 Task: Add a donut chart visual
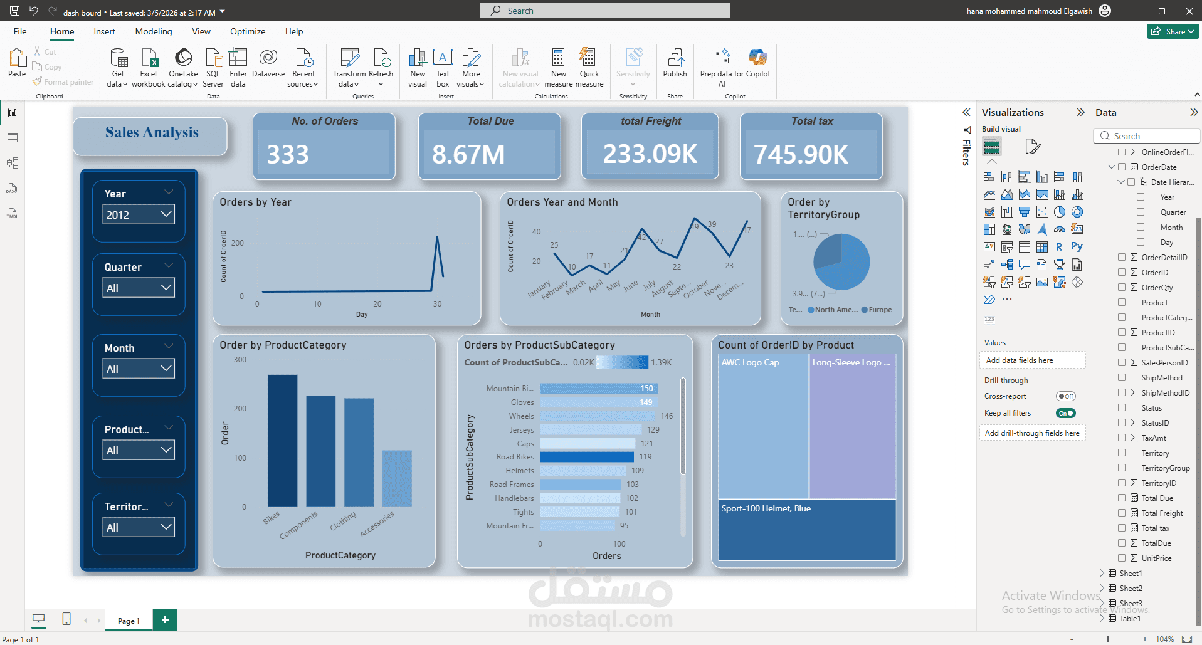click(1077, 212)
